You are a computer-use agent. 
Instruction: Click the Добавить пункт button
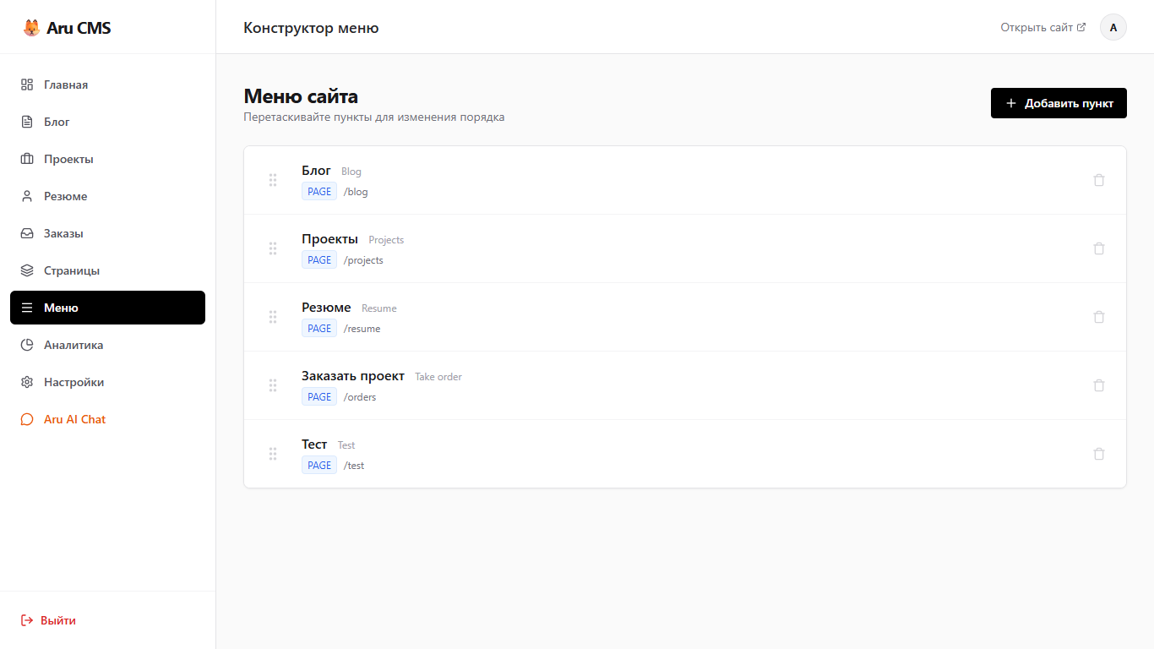(x=1058, y=103)
